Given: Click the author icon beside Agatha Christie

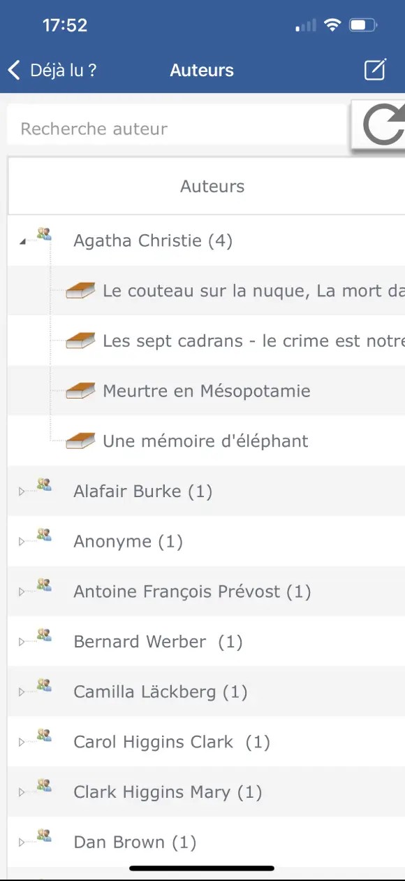Looking at the screenshot, I should pyautogui.click(x=45, y=234).
